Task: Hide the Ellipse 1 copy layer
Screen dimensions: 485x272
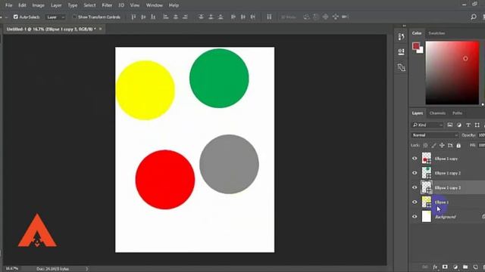Action: coord(415,159)
